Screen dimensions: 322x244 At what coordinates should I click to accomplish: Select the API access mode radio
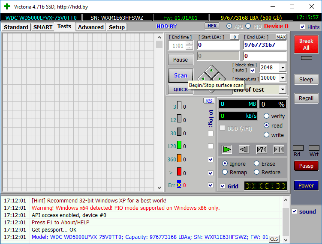[x=229, y=26]
